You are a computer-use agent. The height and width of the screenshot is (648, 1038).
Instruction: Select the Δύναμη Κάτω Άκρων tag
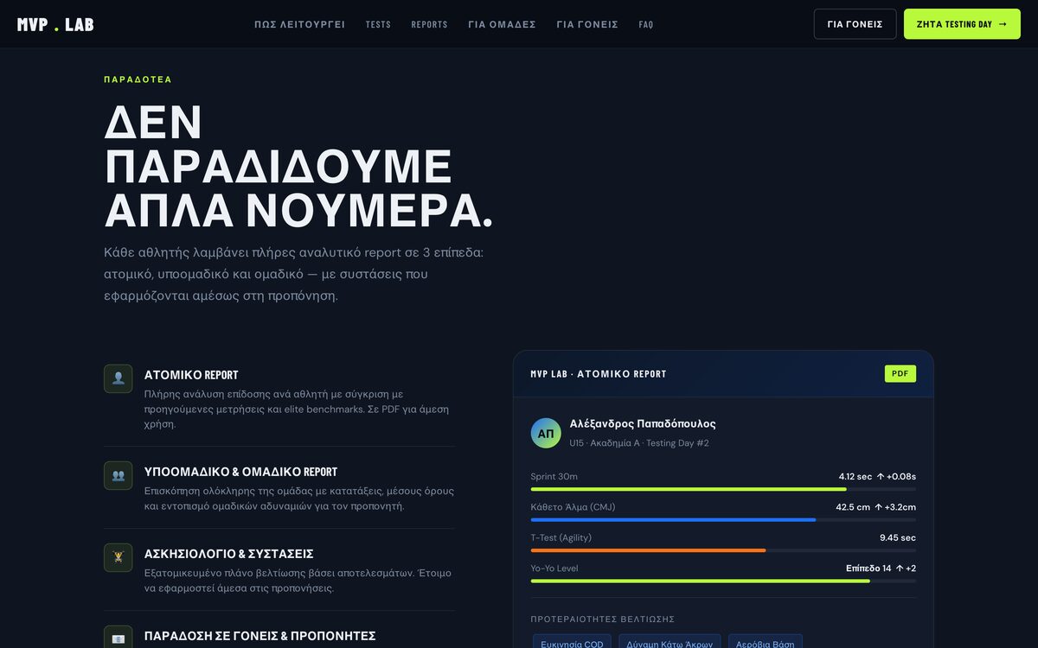pyautogui.click(x=670, y=642)
